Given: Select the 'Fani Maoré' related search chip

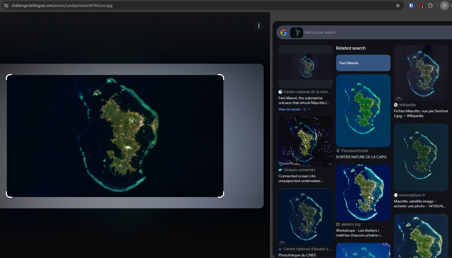Looking at the screenshot, I should 363,63.
